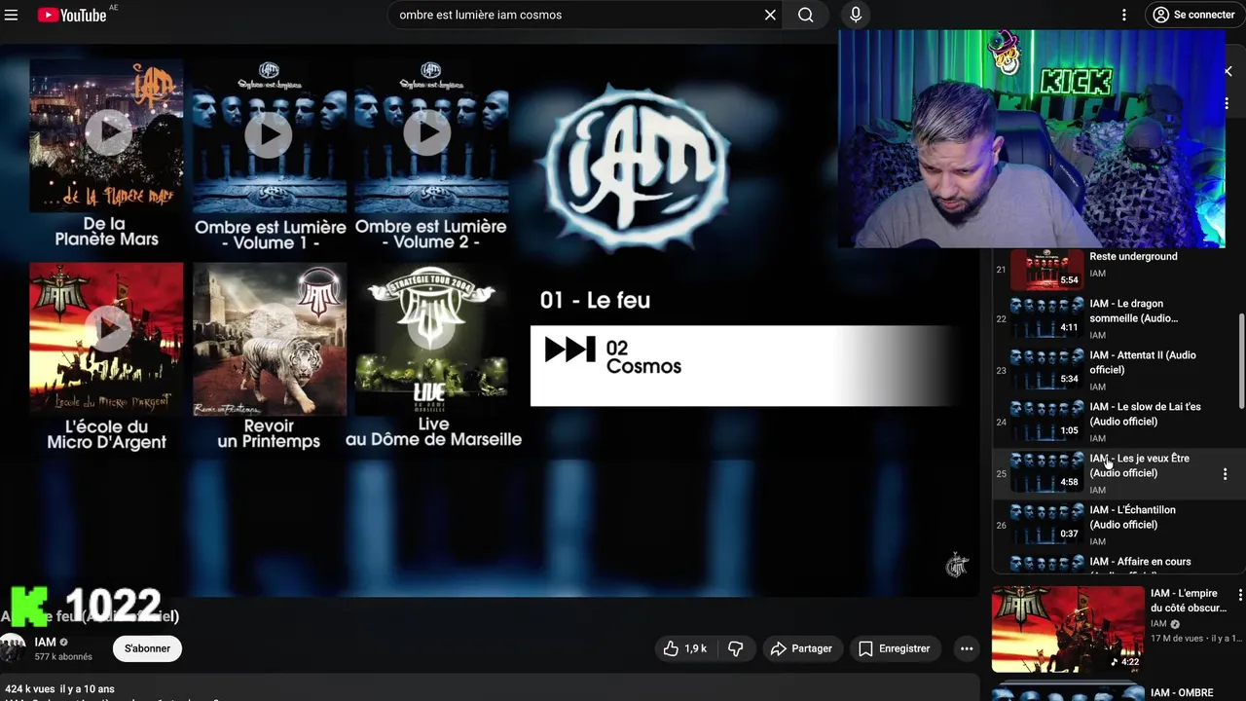The image size is (1246, 701).
Task: Open suggested video L'empire du côté obscur thumbnail
Action: click(1068, 629)
